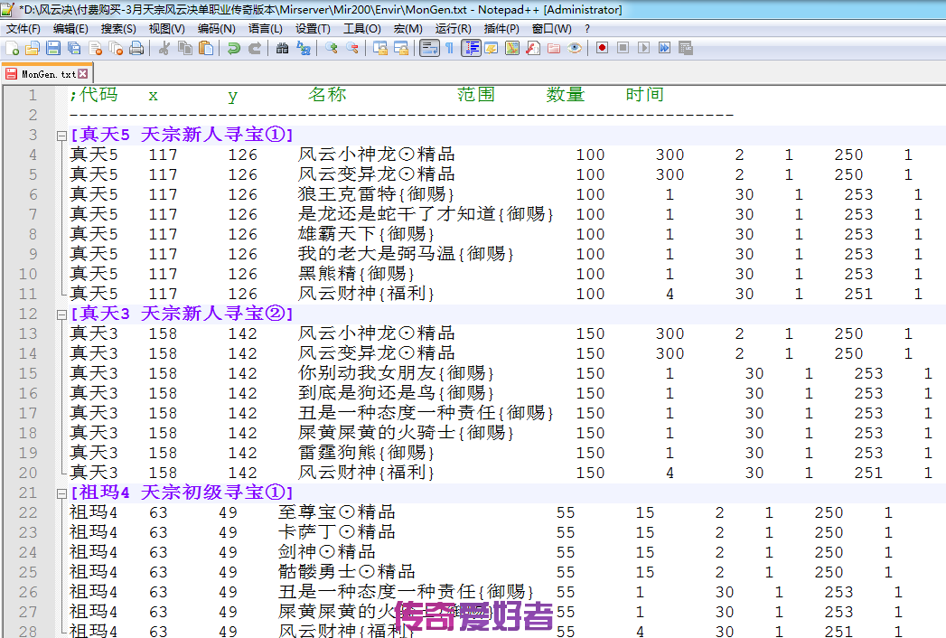The image size is (946, 638).
Task: Click the text 狼王克雷特{御赐}
Action: [x=375, y=194]
